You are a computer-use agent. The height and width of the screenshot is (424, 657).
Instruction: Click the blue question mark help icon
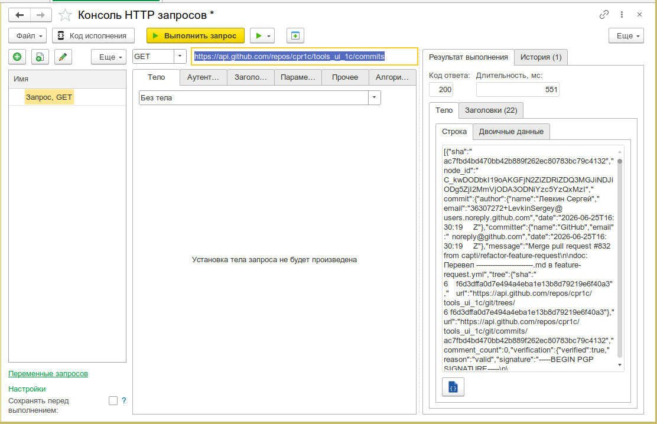(x=124, y=400)
